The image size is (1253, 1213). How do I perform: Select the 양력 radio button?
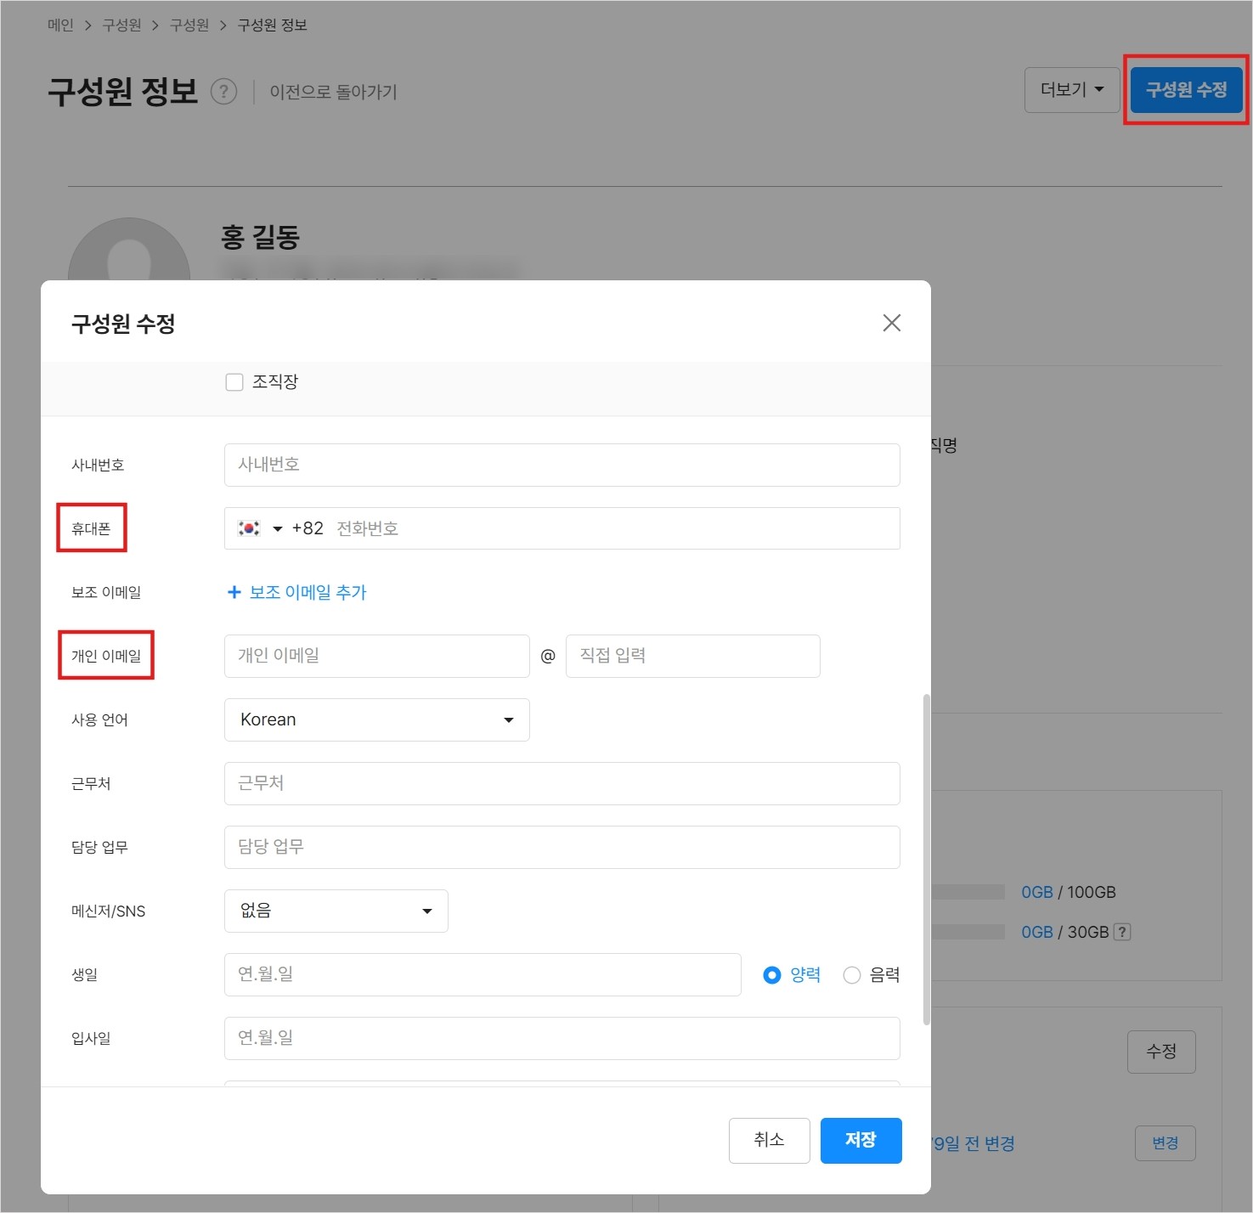click(x=771, y=974)
